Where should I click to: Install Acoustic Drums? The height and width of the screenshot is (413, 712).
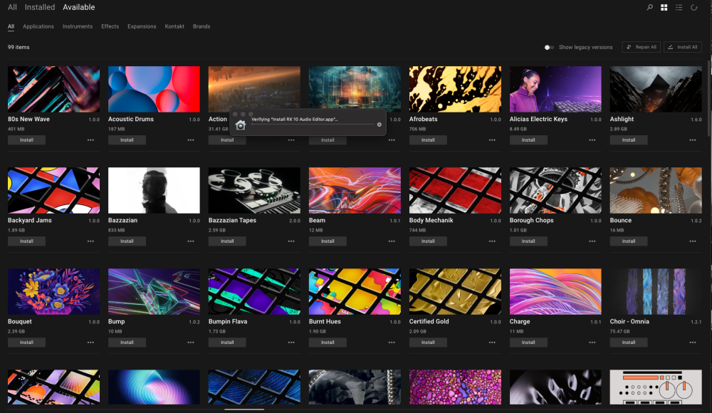point(127,140)
